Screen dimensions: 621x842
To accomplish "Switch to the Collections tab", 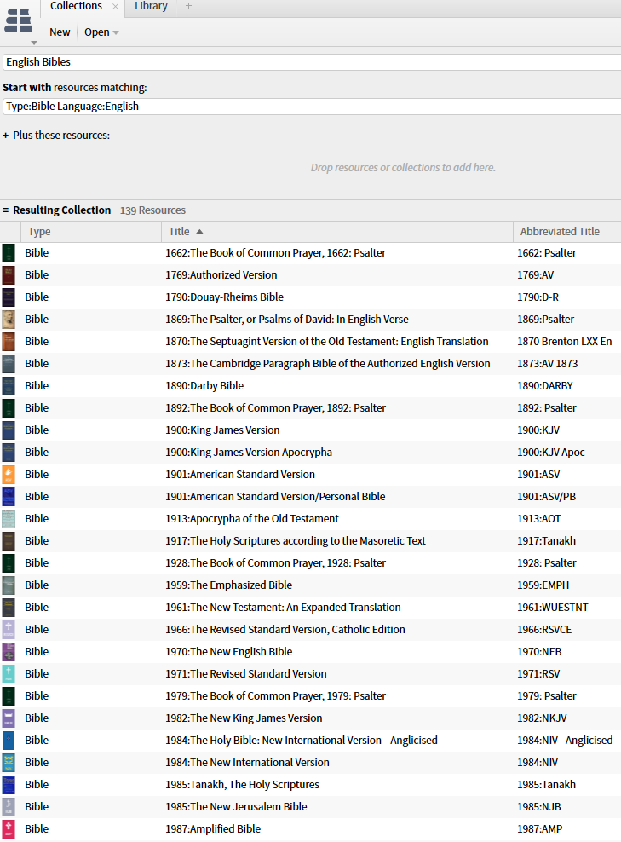I will click(76, 6).
